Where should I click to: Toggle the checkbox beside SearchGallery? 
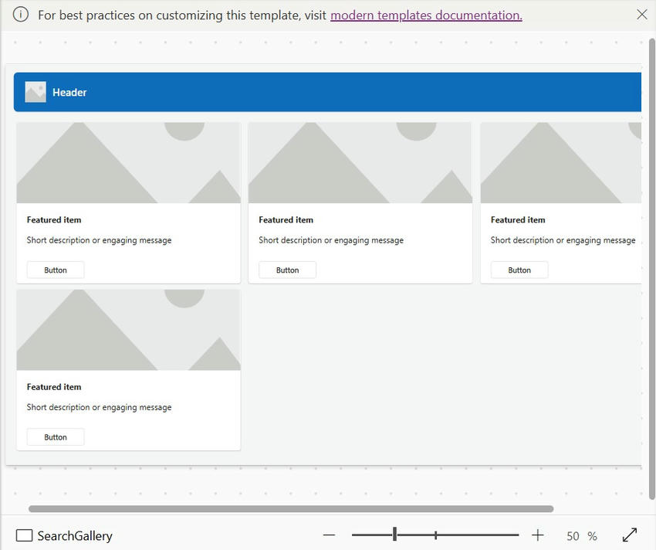click(25, 535)
